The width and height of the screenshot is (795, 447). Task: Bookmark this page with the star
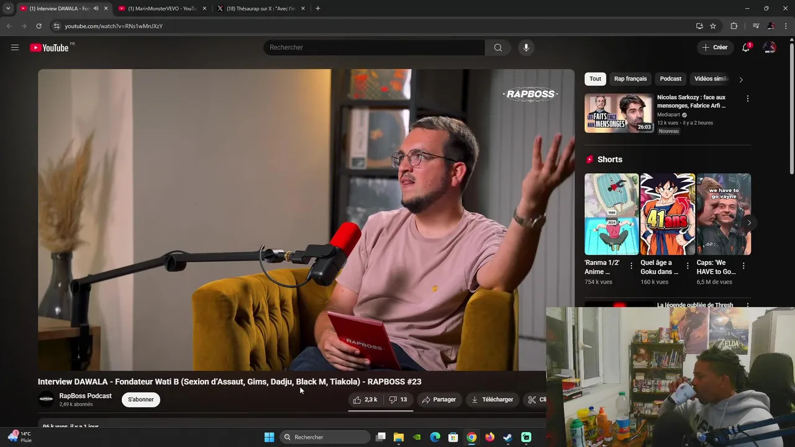(x=713, y=26)
